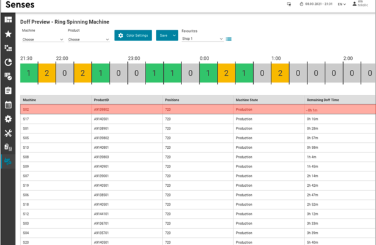Open settings gear in sidebar

(x=8, y=119)
